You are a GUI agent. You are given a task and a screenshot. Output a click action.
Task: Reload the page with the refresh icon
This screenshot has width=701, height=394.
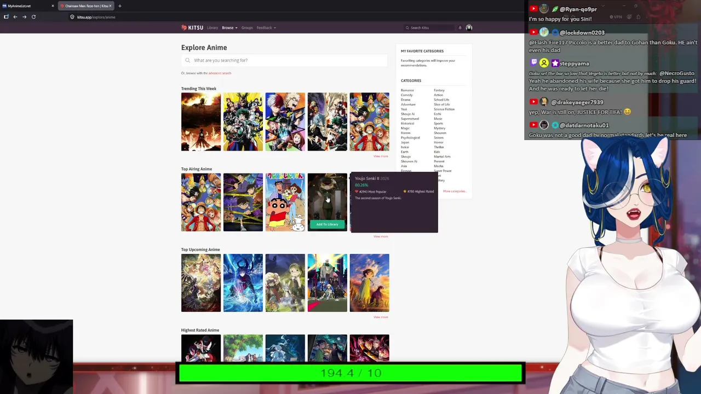pos(33,17)
